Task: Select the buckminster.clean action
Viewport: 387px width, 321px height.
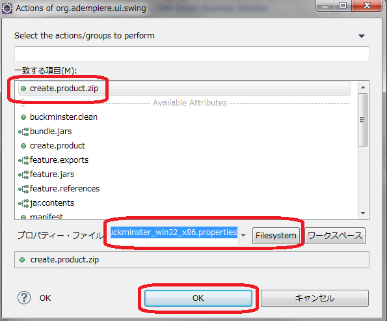Action: pos(184,117)
